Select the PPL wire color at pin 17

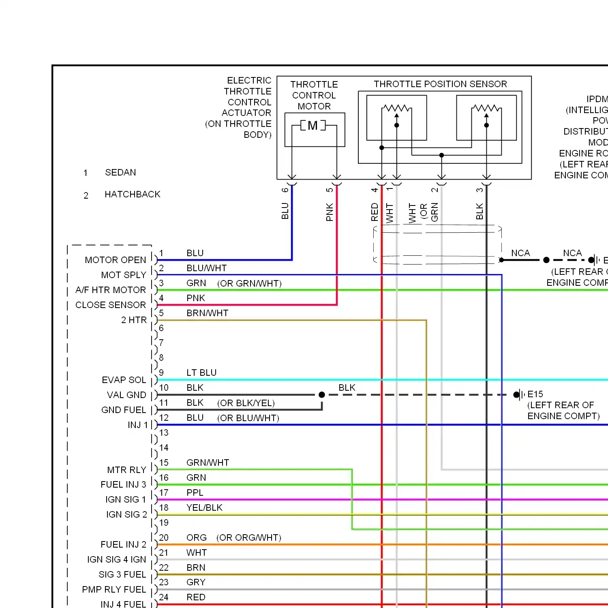195,492
